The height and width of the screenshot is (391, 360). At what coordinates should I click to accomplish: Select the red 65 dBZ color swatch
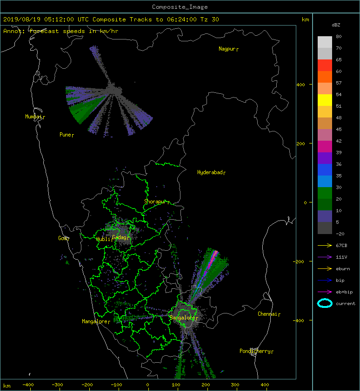pyautogui.click(x=325, y=65)
